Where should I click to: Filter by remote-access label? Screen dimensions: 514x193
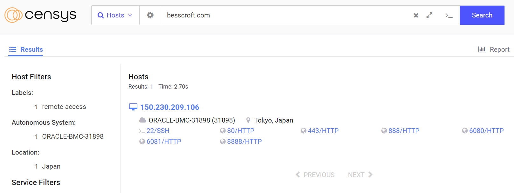[64, 107]
